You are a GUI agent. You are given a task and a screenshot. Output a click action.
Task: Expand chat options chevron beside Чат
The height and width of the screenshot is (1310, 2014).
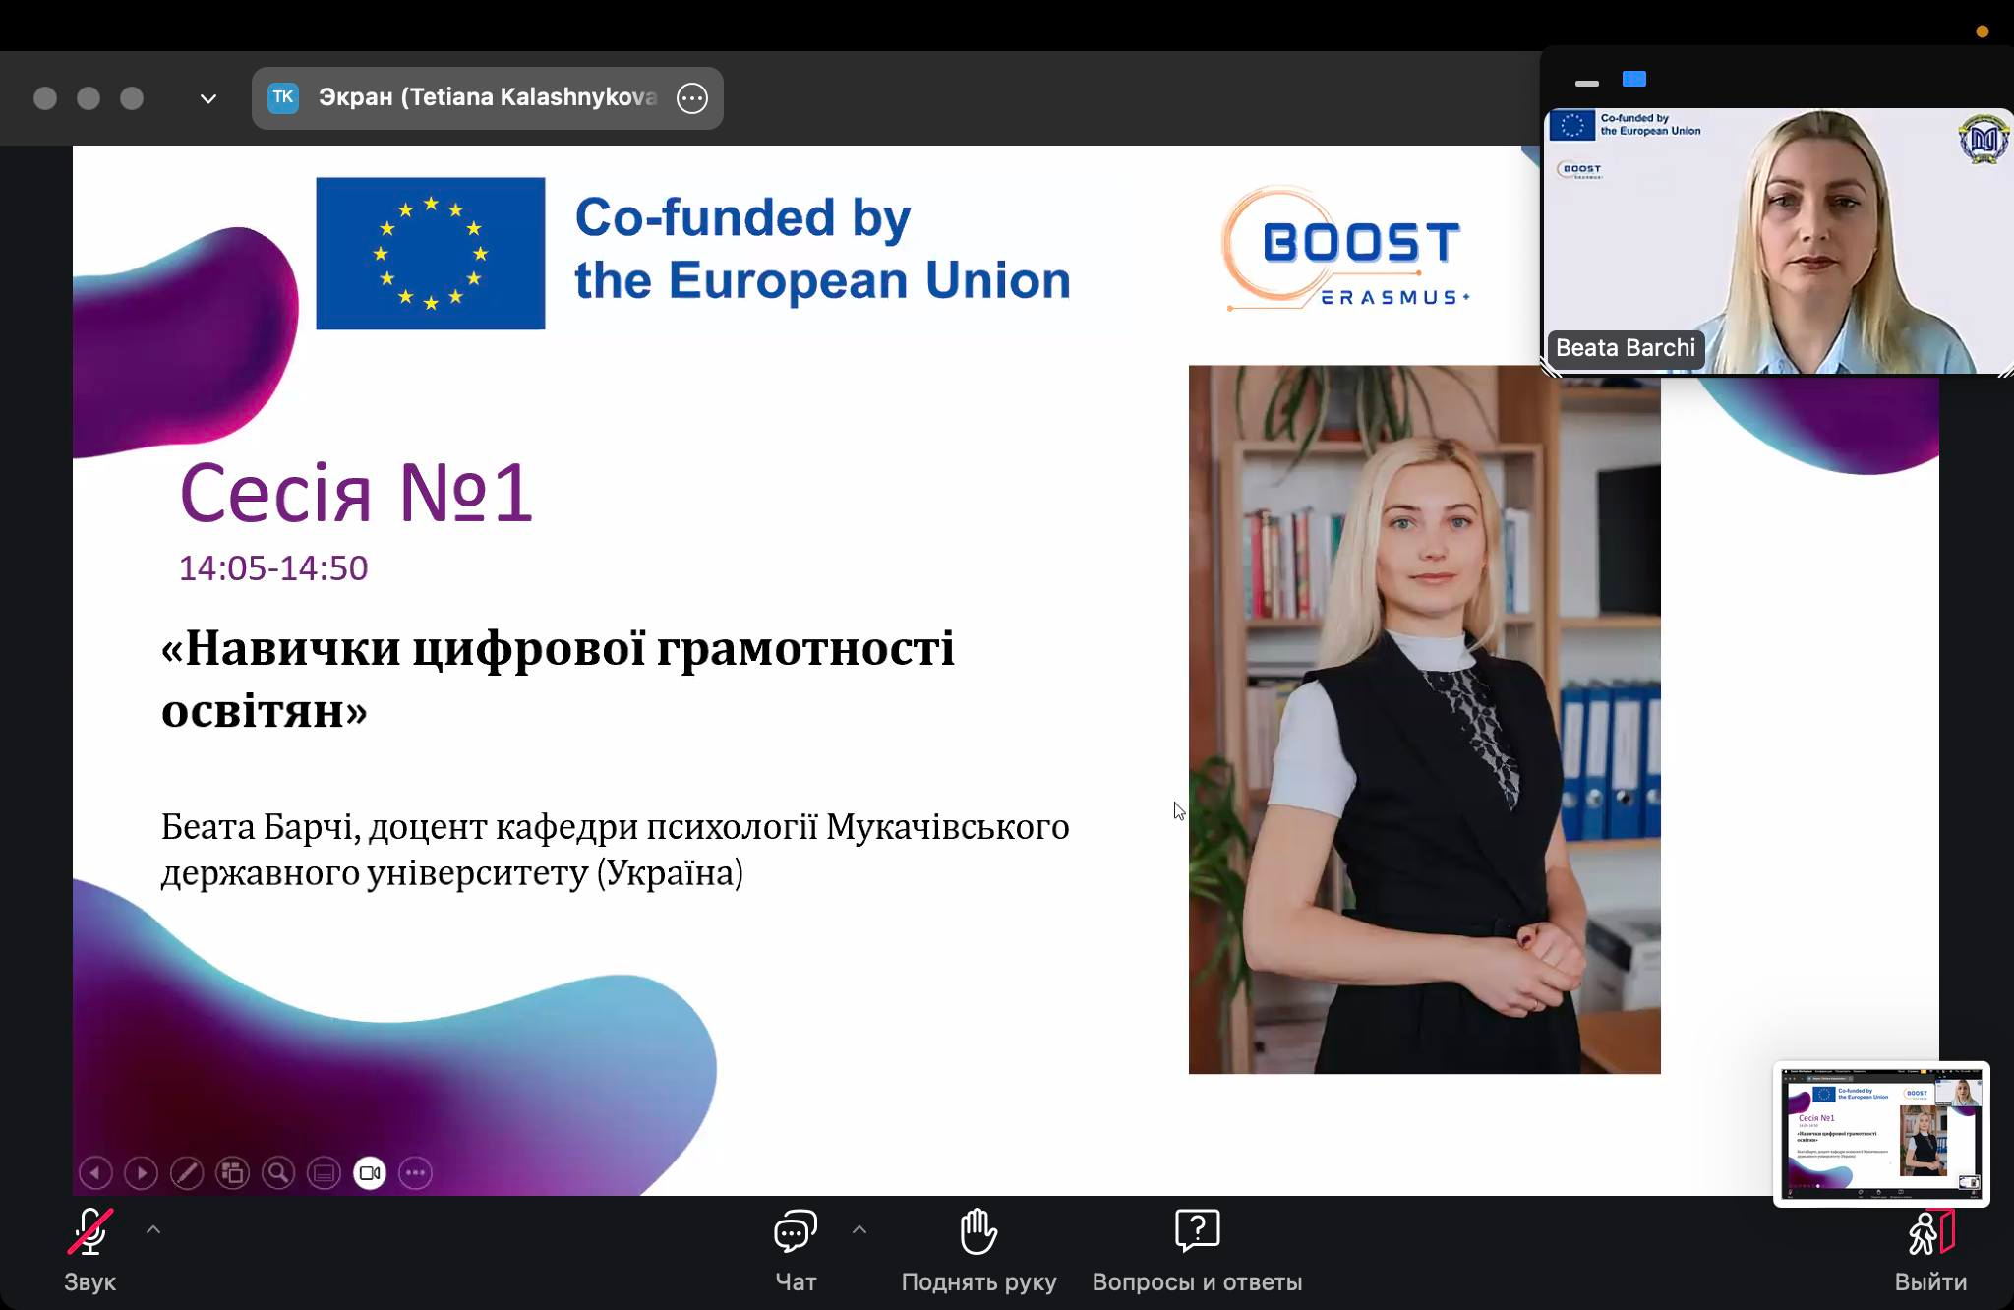(859, 1229)
